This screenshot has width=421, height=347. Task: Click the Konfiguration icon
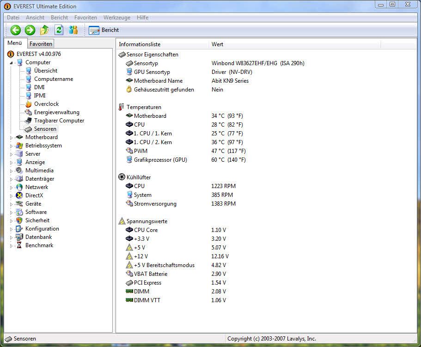19,229
